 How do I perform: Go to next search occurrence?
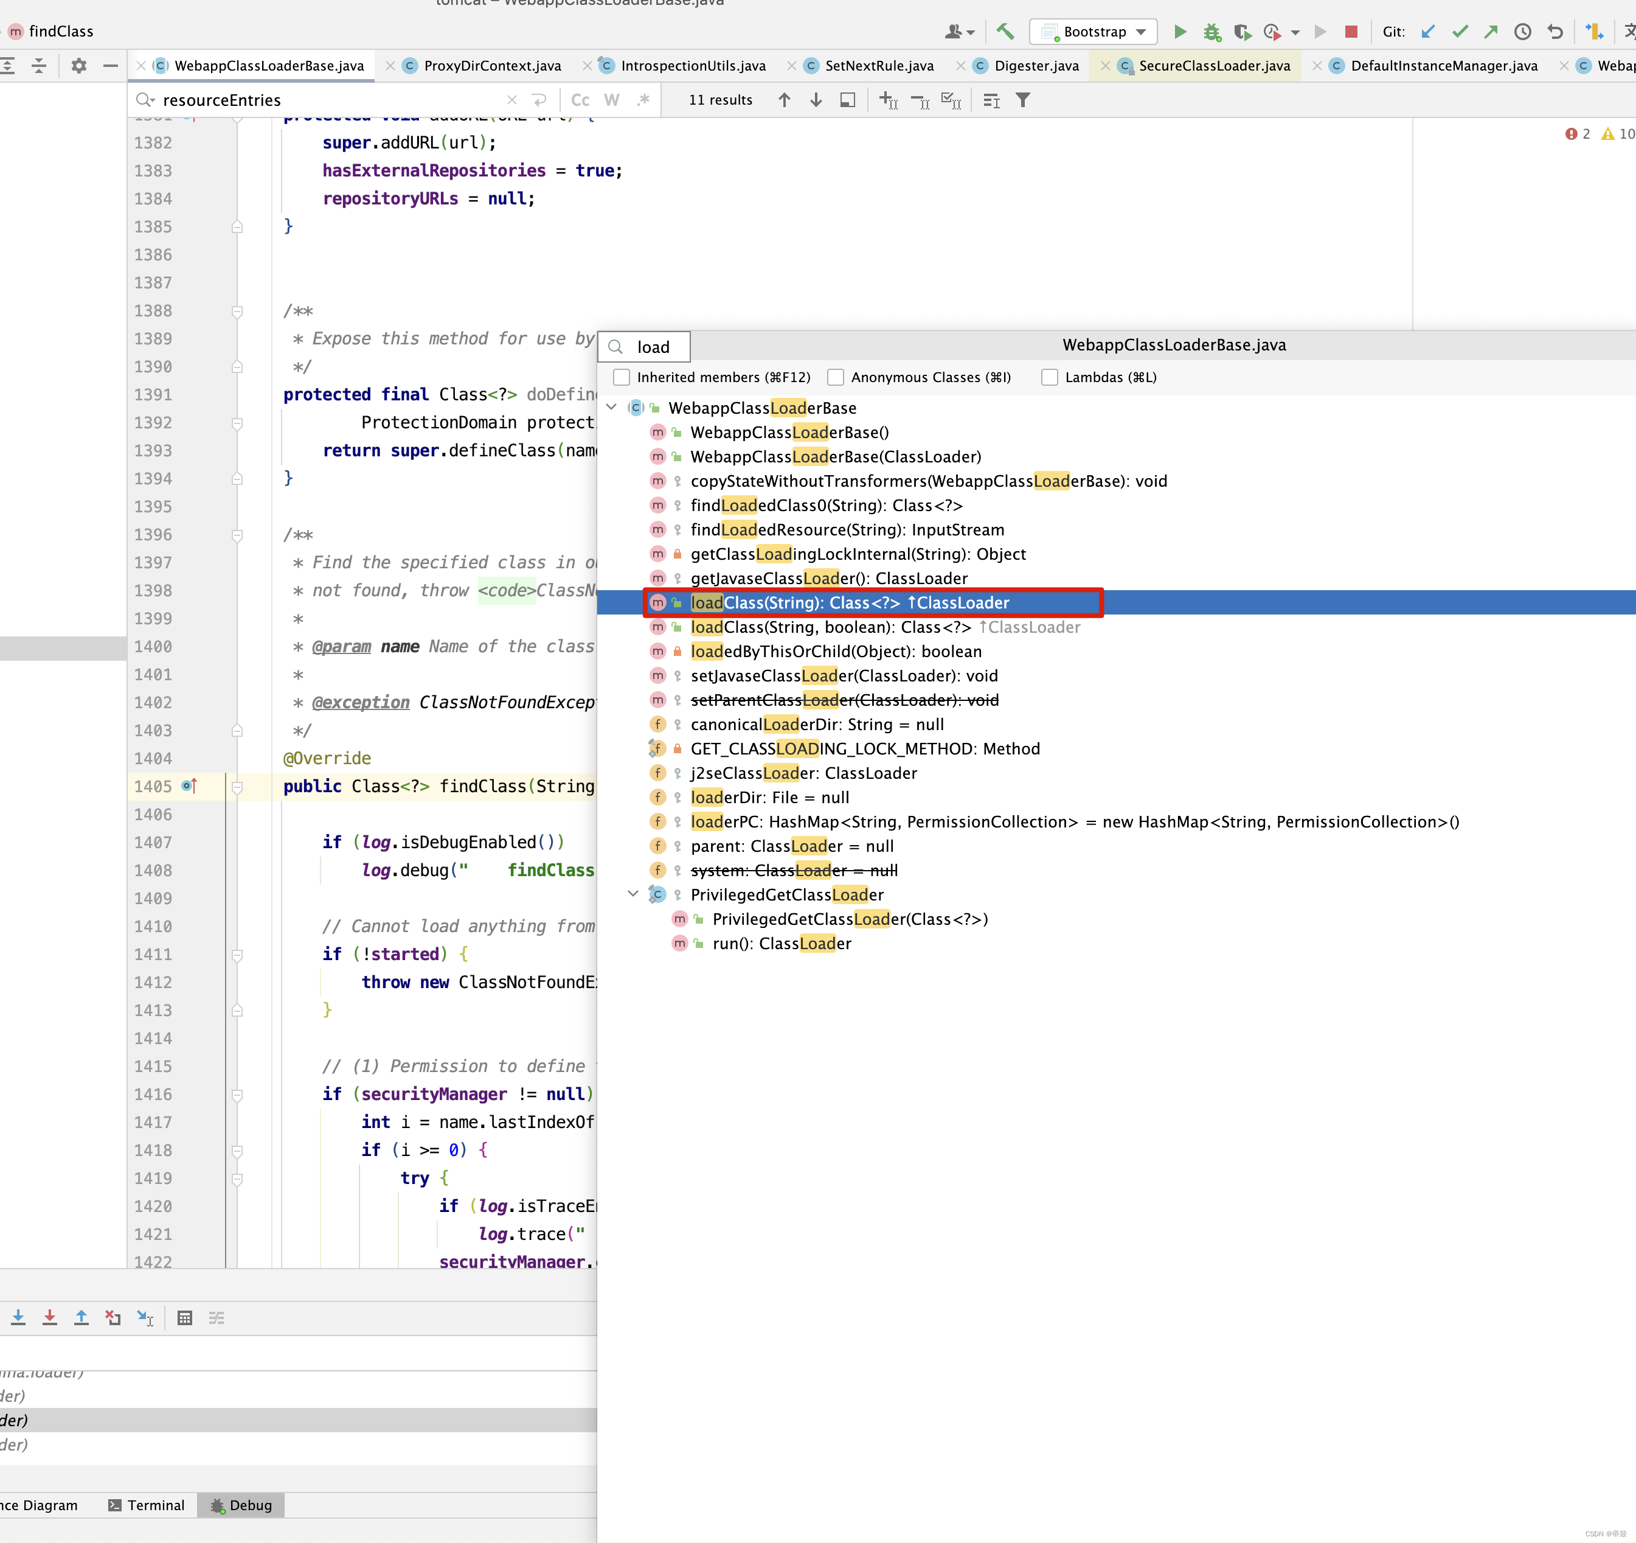click(816, 100)
